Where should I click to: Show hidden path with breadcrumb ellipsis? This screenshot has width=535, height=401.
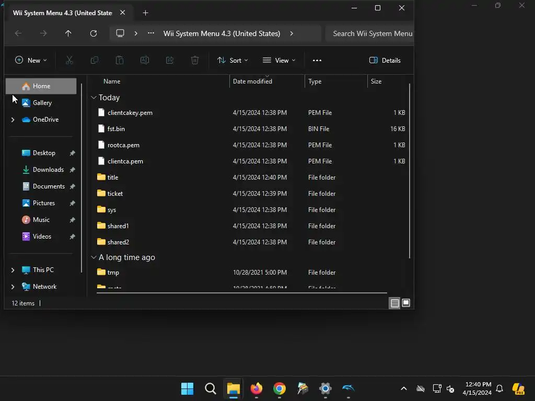151,33
